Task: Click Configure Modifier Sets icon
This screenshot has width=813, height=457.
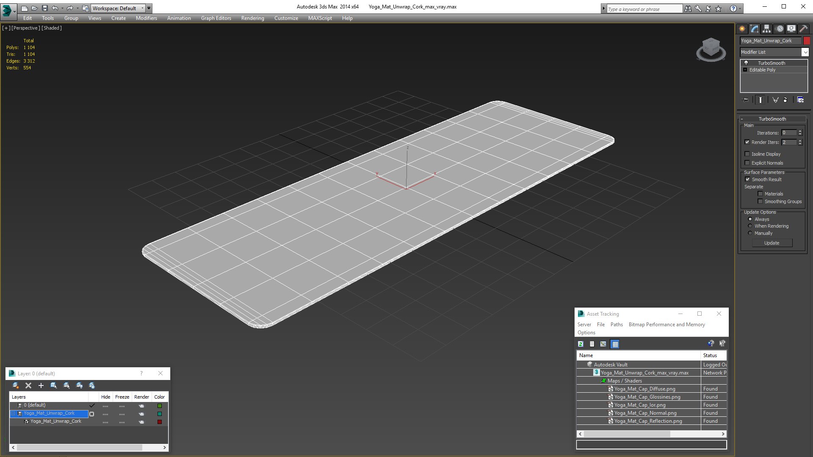Action: 800,100
